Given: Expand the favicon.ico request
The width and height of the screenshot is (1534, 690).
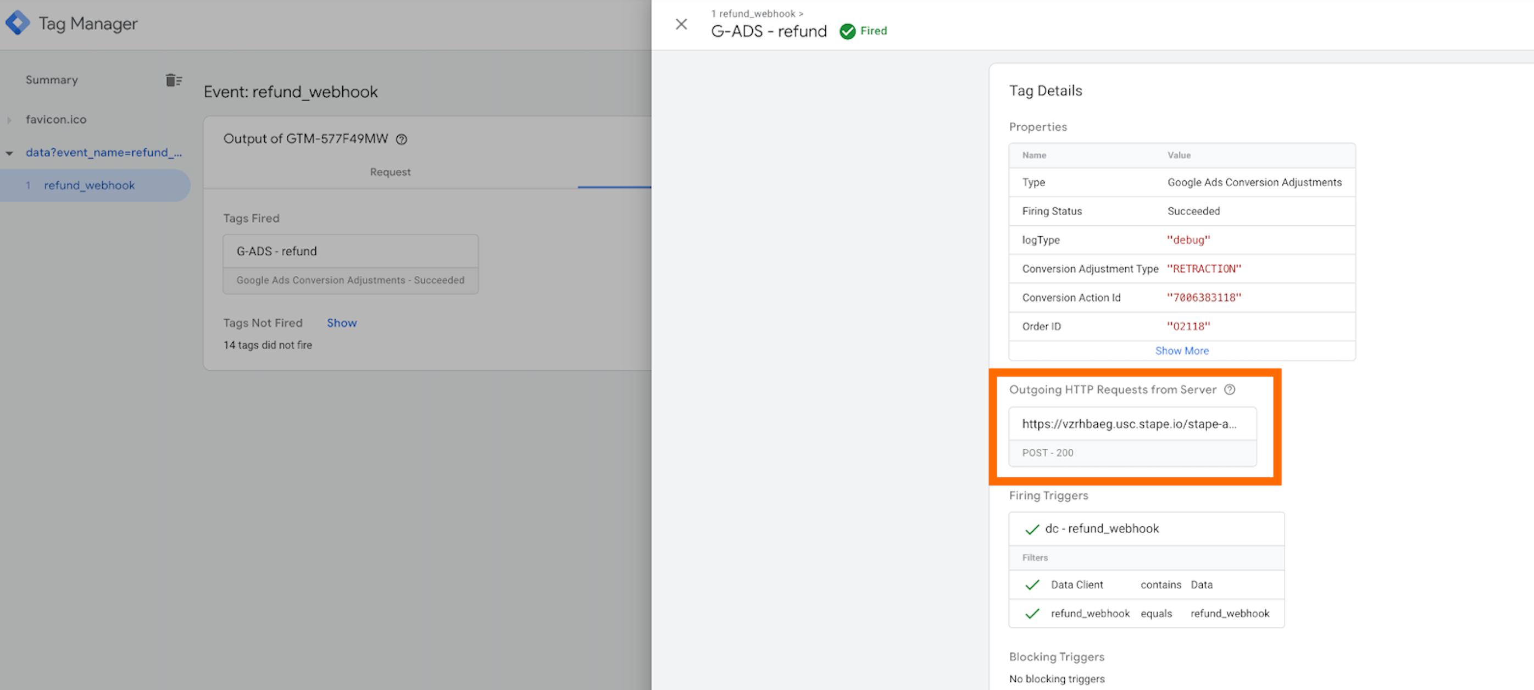Looking at the screenshot, I should click(9, 120).
